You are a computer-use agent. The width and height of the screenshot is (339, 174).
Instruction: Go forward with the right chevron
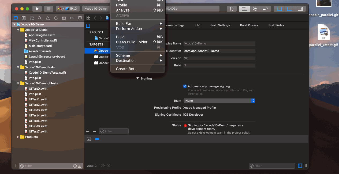(x=101, y=18)
